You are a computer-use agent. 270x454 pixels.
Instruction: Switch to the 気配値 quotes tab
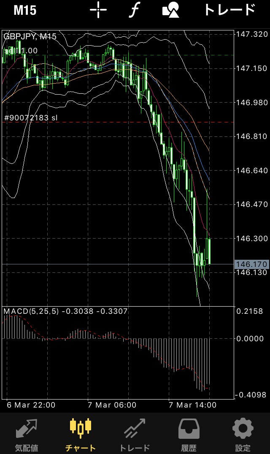click(27, 435)
